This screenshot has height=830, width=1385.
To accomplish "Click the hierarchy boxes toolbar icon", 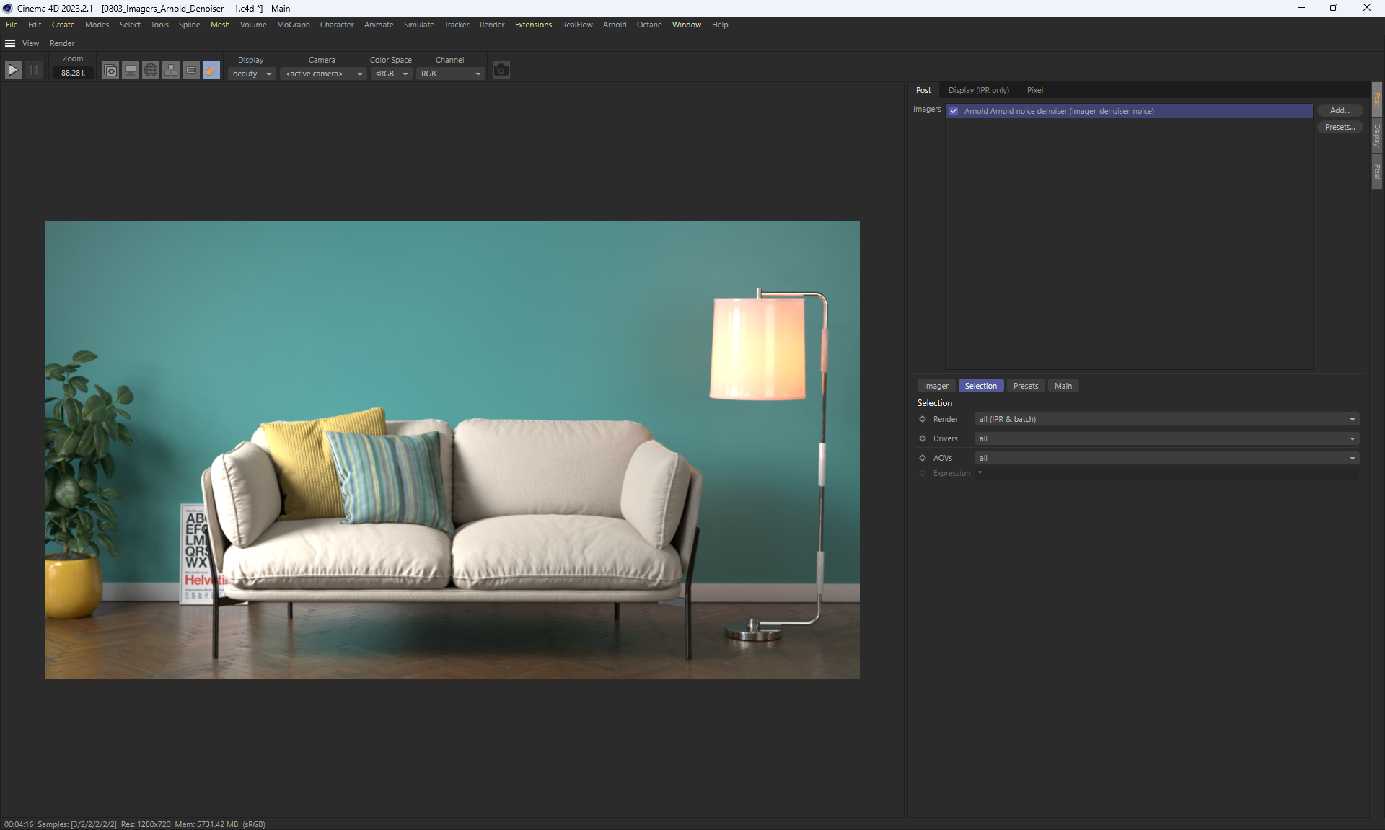I will pyautogui.click(x=171, y=70).
